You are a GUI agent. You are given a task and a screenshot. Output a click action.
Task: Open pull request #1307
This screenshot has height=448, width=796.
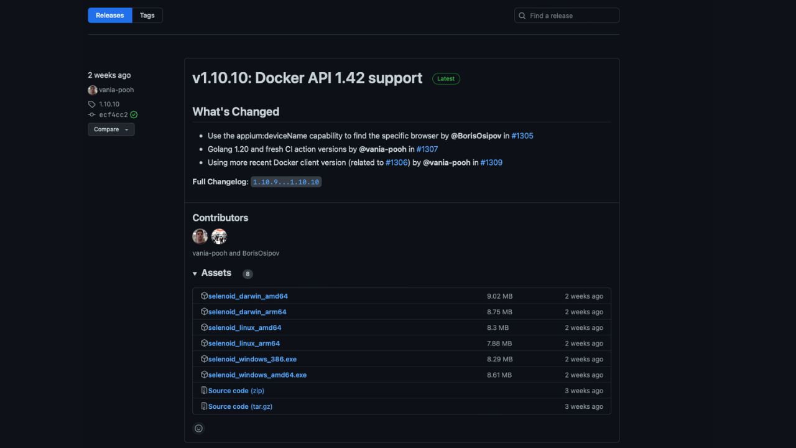click(x=427, y=149)
